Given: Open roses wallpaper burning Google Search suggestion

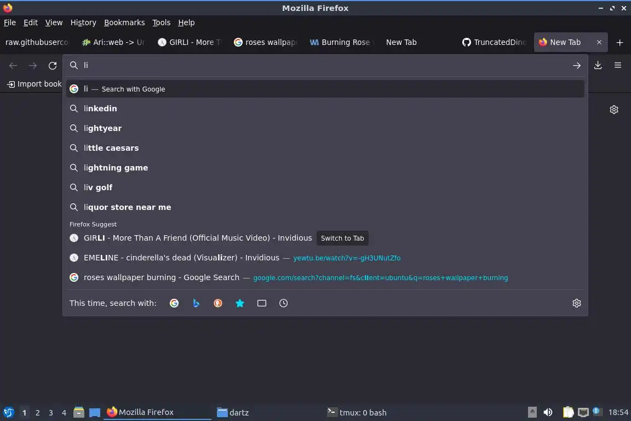Looking at the screenshot, I should (x=325, y=277).
